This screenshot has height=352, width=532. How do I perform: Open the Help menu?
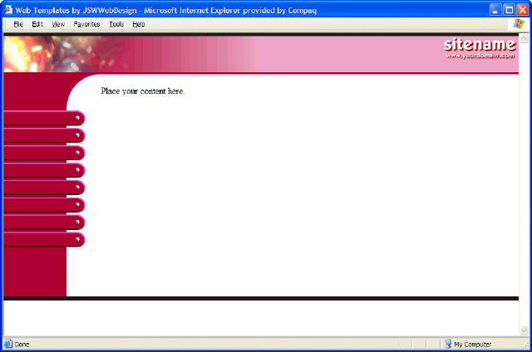(139, 24)
